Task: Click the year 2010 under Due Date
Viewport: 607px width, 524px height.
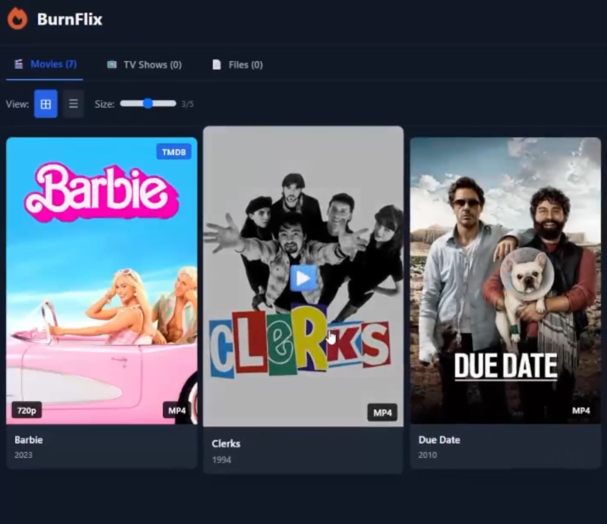Action: (x=427, y=455)
